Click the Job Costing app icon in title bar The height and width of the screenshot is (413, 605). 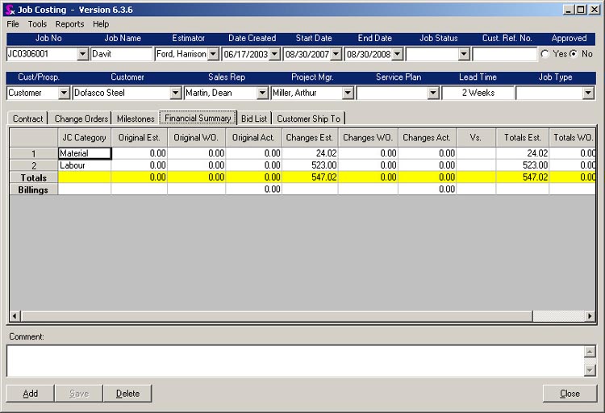coord(9,9)
